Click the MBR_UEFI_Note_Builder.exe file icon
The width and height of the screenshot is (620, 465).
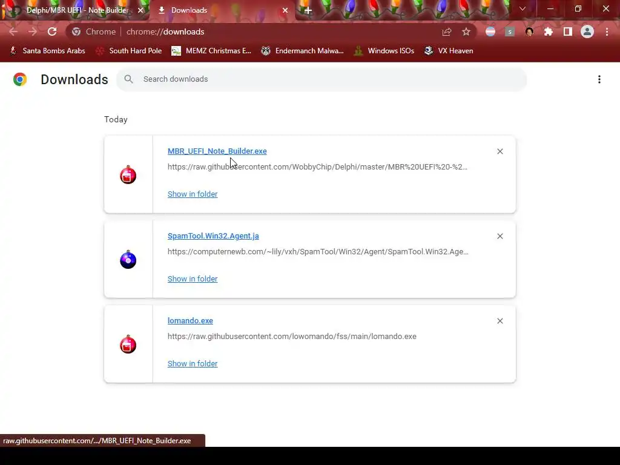[x=128, y=175]
